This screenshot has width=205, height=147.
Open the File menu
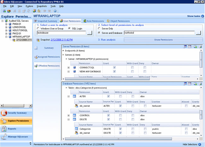5,6
